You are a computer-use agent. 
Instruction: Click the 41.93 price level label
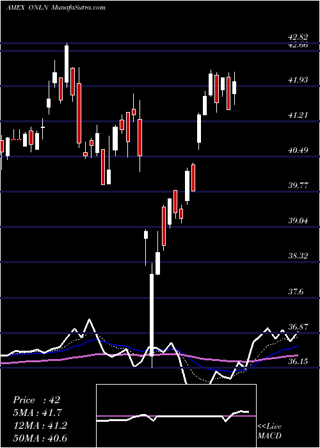point(298,80)
